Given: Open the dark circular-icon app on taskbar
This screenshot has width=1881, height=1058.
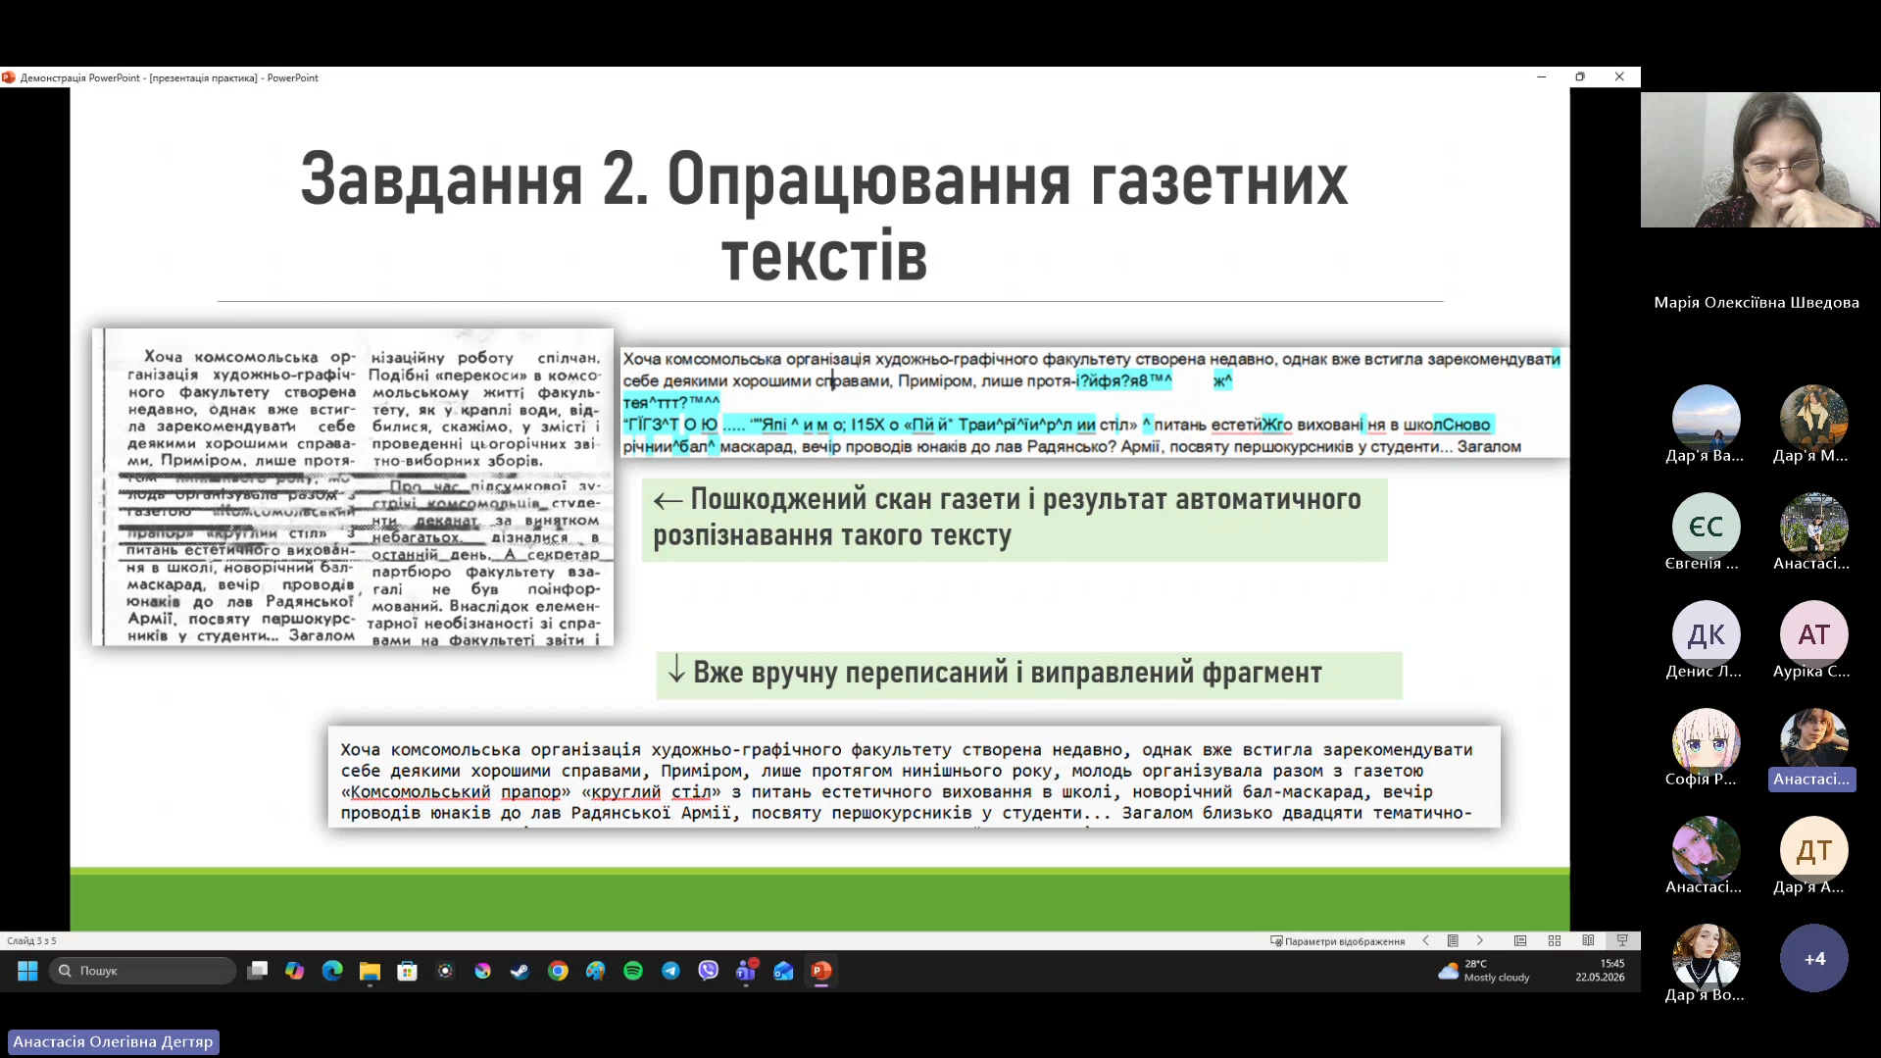Looking at the screenshot, I should (445, 971).
